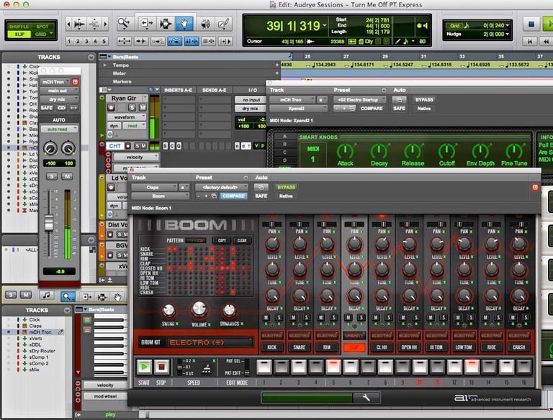Click the Xpand2 plugin automation enable icon
Screen dimensions: 553x420
tap(399, 100)
